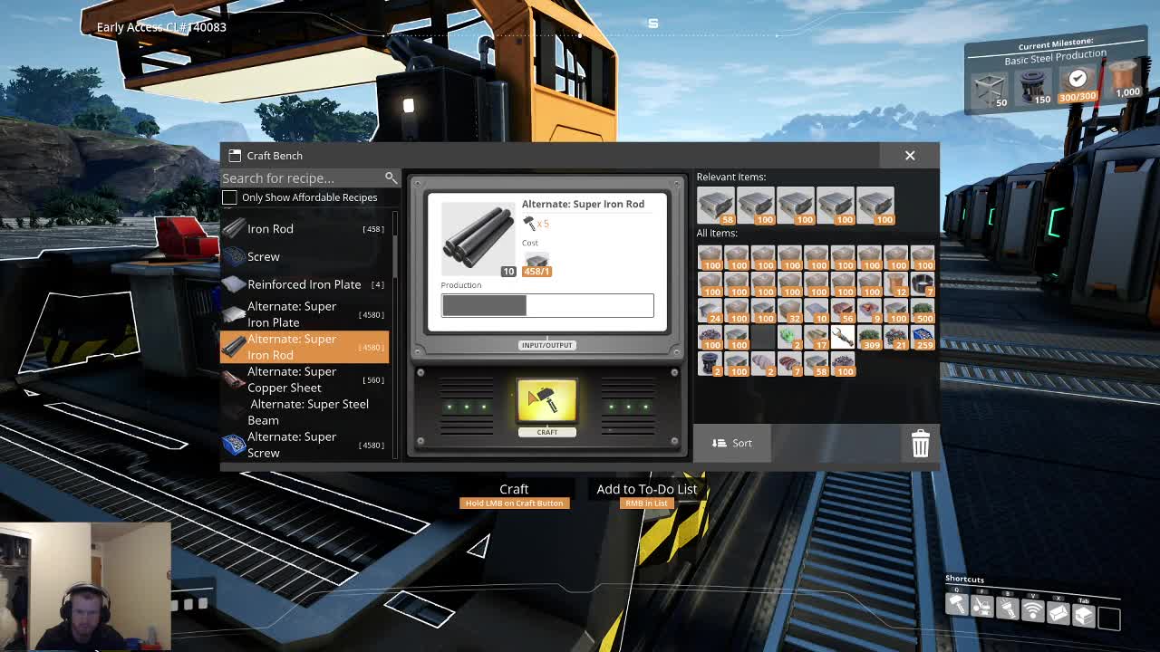Image resolution: width=1160 pixels, height=652 pixels.
Task: Select Alternate: Super Steel Beam recipe
Action: (304, 412)
